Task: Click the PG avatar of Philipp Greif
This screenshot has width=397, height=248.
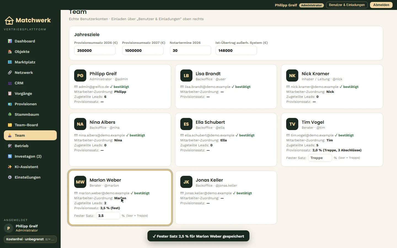Action: point(80,76)
